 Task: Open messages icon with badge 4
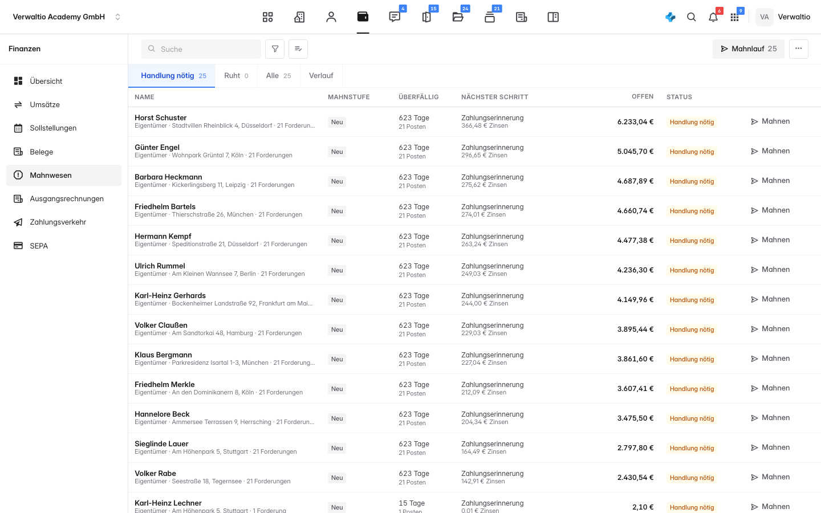(x=395, y=17)
